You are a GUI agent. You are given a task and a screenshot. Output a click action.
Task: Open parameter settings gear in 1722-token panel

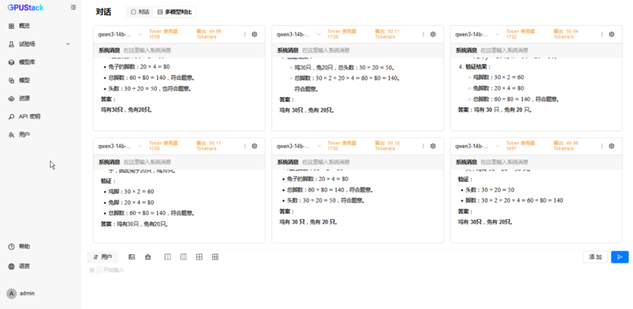tap(611, 35)
